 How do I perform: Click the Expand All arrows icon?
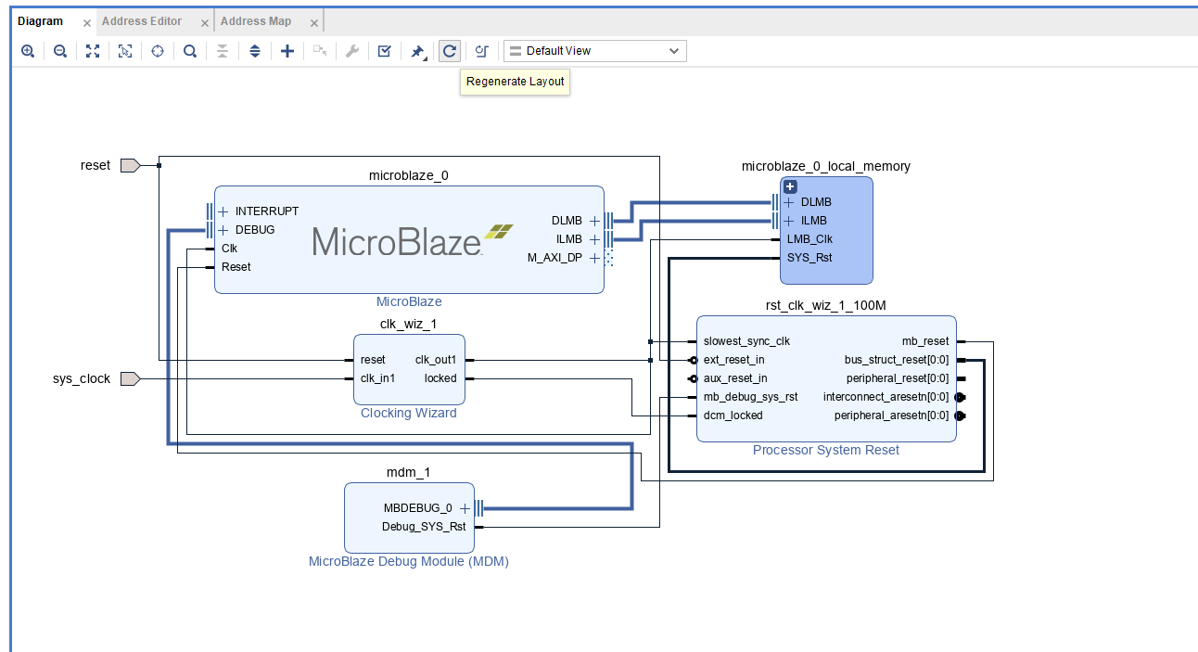point(255,51)
